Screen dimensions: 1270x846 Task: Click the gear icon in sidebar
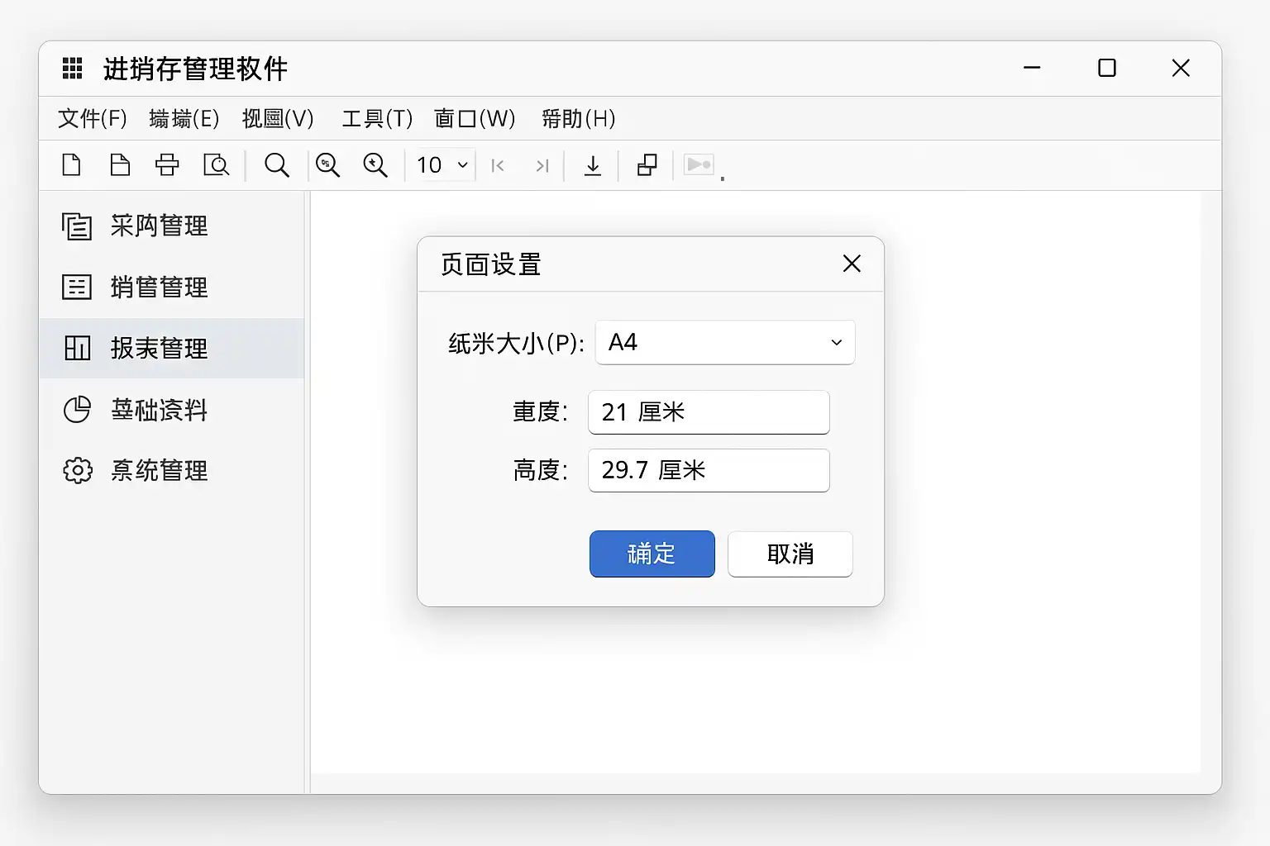click(x=77, y=470)
